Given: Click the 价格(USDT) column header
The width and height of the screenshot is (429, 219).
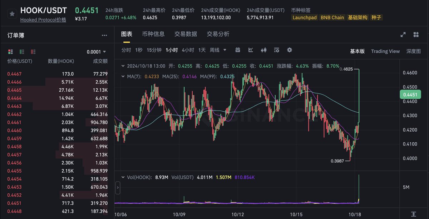Looking at the screenshot, I should point(20,61).
